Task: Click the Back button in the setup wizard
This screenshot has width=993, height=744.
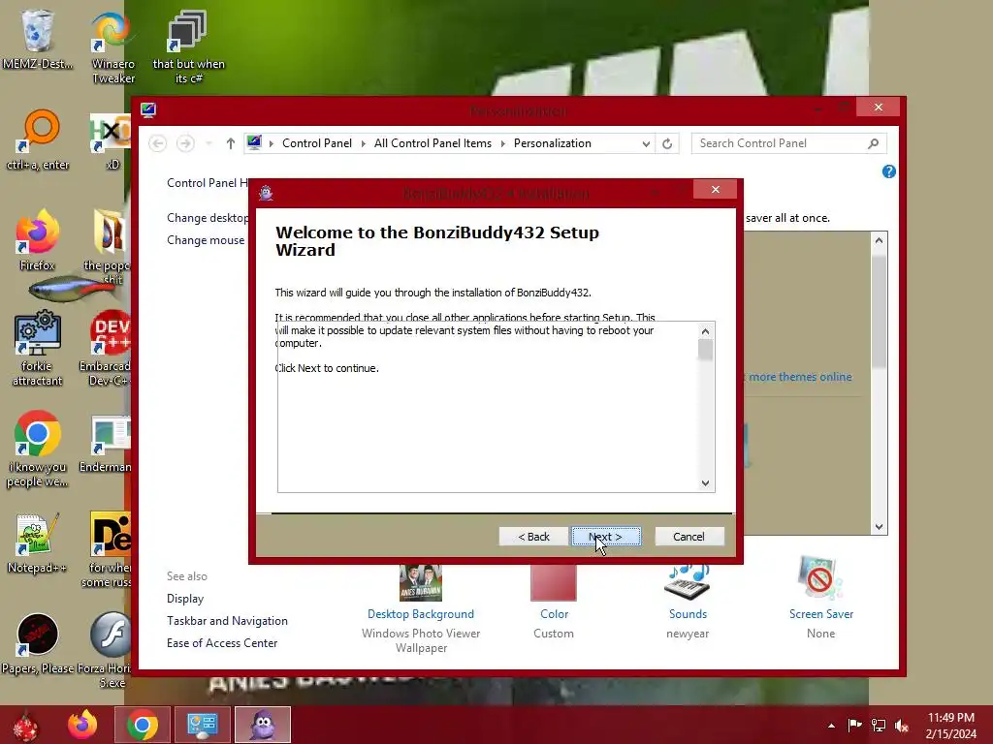Action: 533,537
